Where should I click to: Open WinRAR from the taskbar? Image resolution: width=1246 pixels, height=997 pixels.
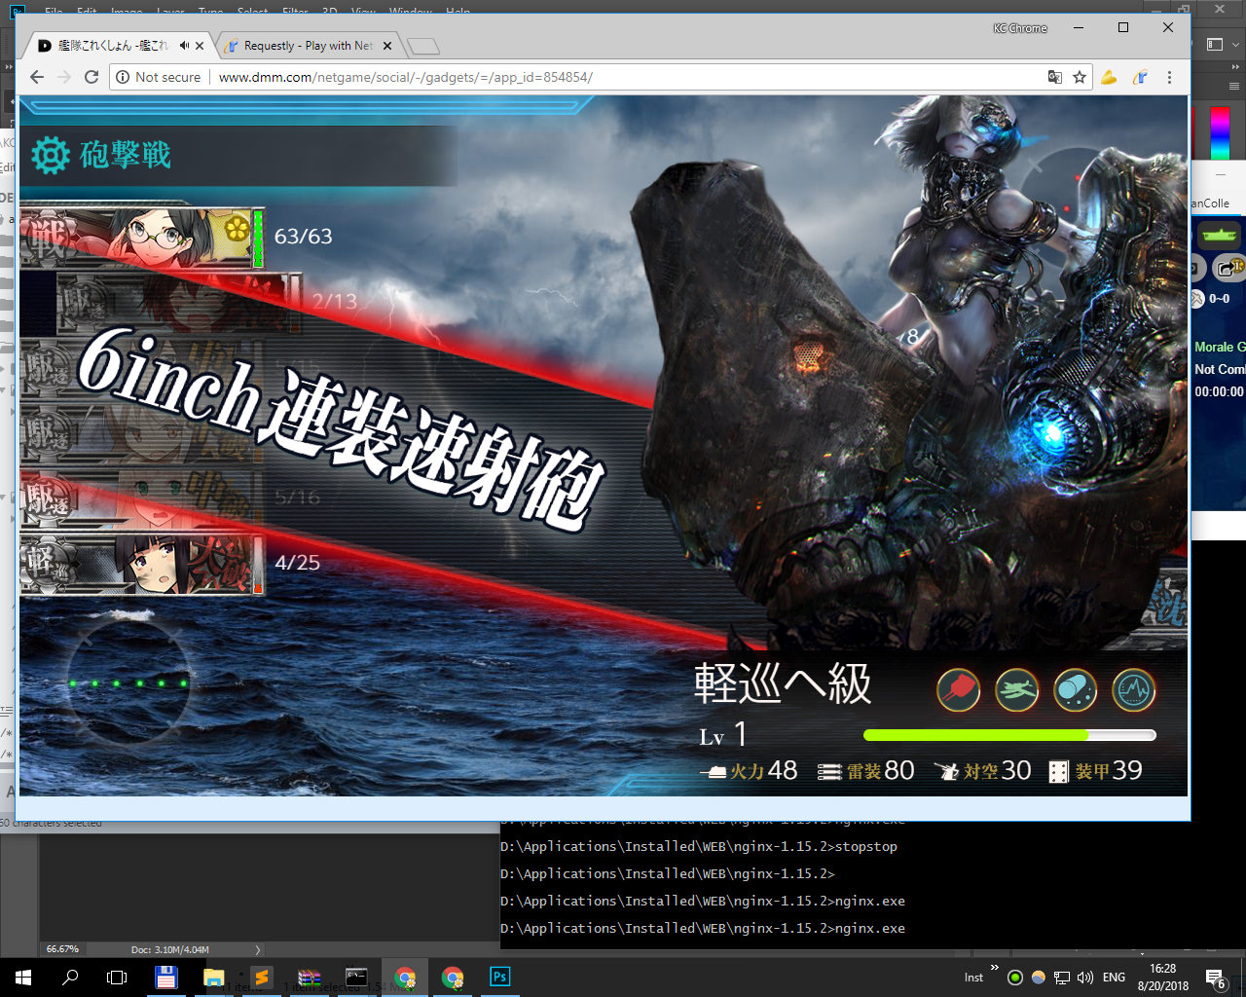click(310, 977)
